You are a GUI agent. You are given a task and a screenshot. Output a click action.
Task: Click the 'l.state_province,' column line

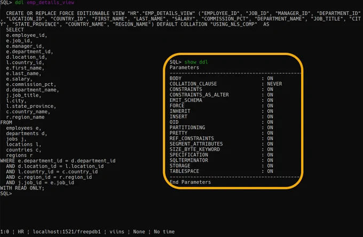click(x=31, y=106)
